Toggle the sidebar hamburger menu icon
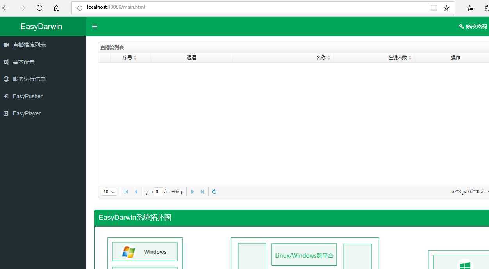This screenshot has height=269, width=489. pyautogui.click(x=95, y=27)
